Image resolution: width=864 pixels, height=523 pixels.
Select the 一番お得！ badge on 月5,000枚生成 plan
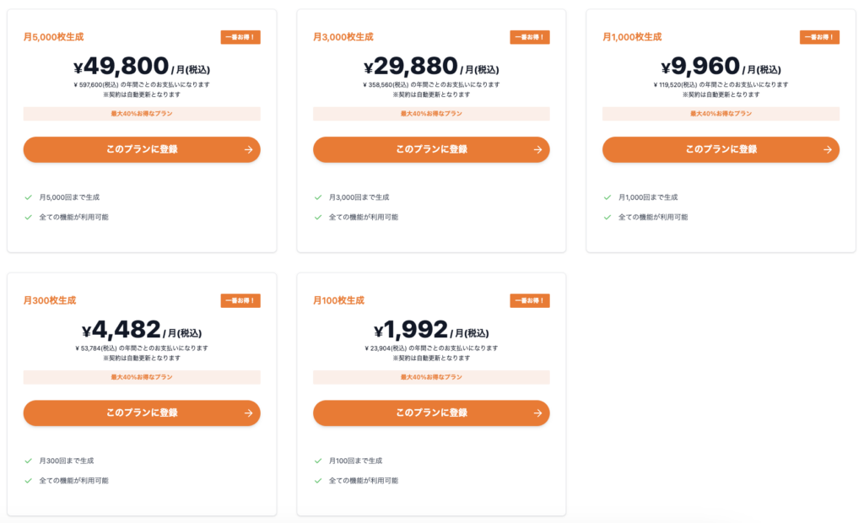pos(240,36)
